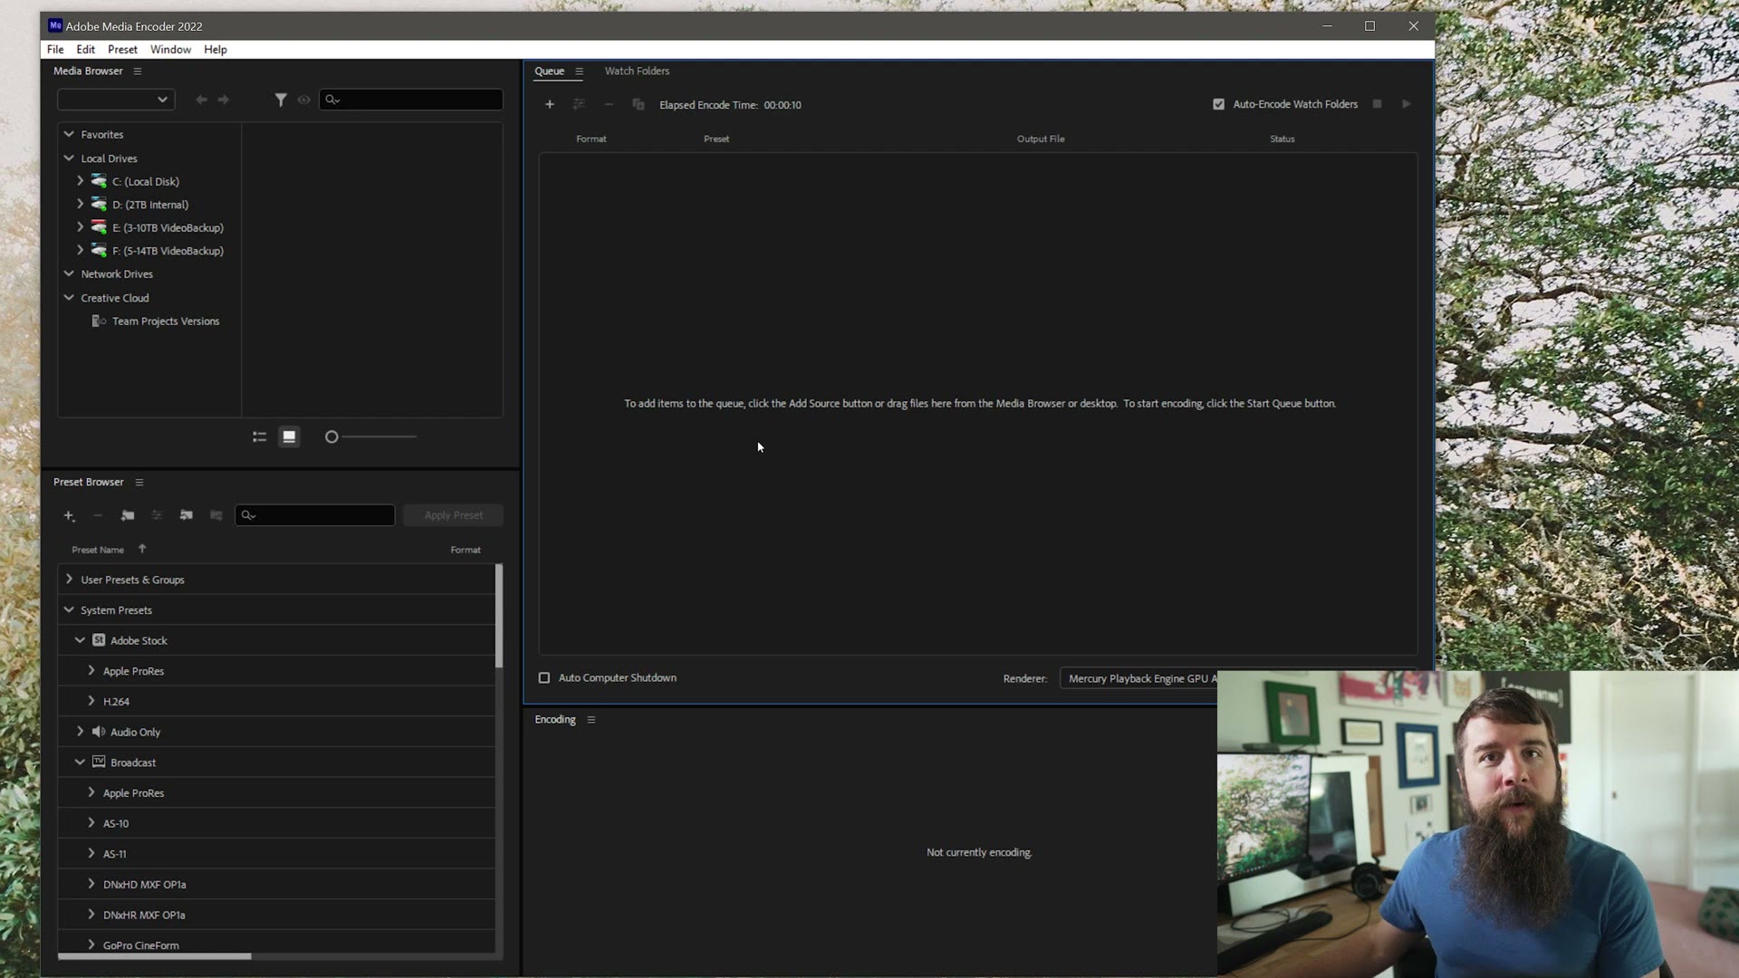Click the Output File column header
Image resolution: width=1739 pixels, height=978 pixels.
coord(1041,139)
